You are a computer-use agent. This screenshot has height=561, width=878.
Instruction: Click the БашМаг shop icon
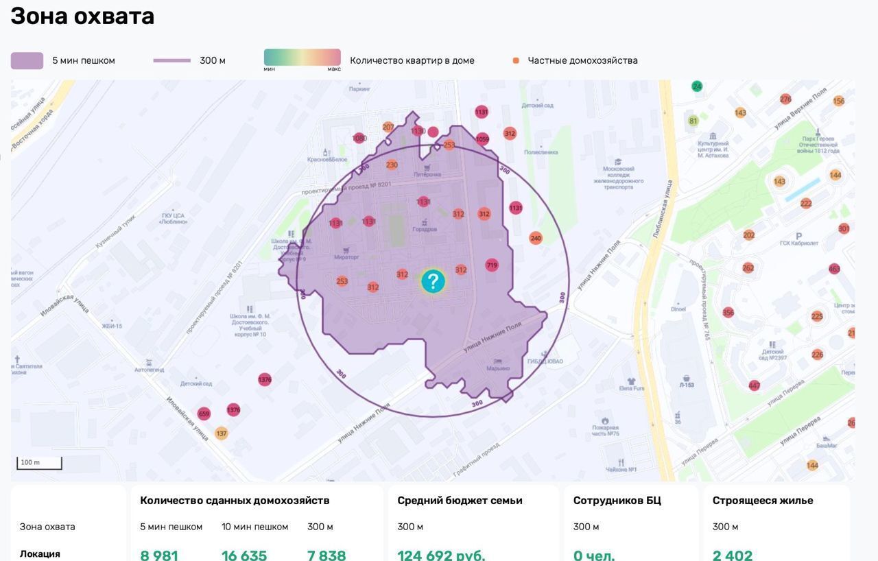tap(826, 437)
